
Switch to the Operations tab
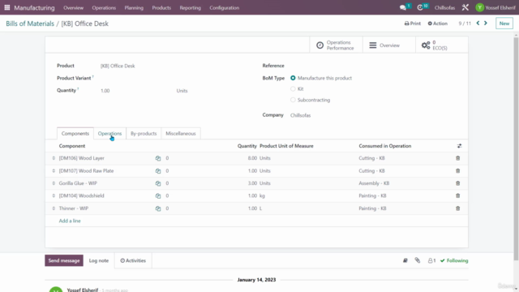click(x=110, y=133)
